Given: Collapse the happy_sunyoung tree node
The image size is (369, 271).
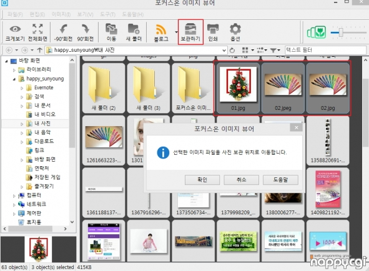Looking at the screenshot, I should [x=14, y=79].
